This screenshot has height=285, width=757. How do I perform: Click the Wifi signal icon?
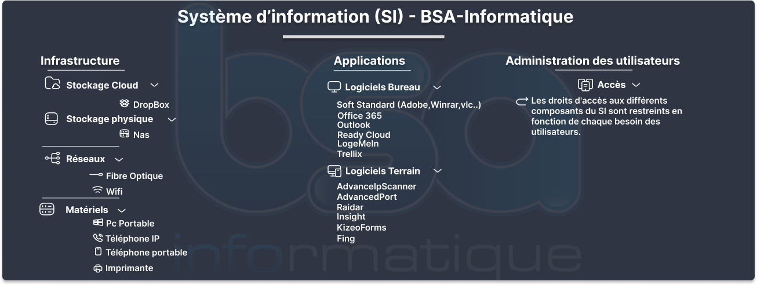(x=97, y=191)
